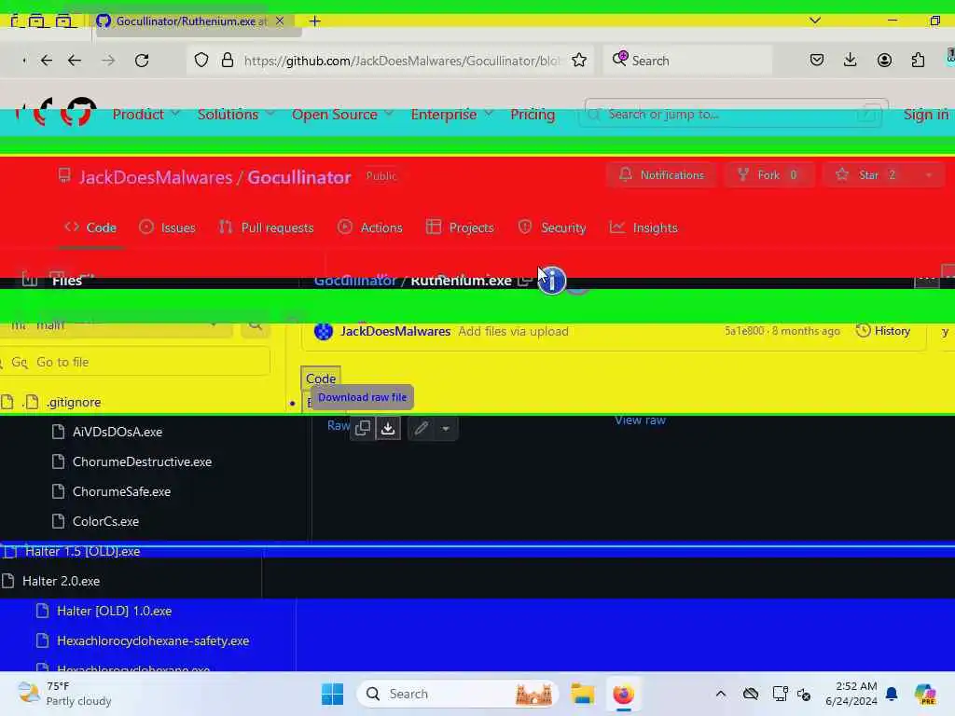Open the Firefox account icon
955x716 pixels.
(x=884, y=61)
